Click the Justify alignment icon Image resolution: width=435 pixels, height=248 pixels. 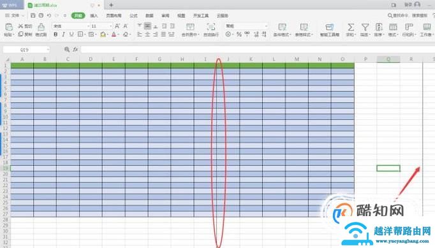(x=164, y=34)
